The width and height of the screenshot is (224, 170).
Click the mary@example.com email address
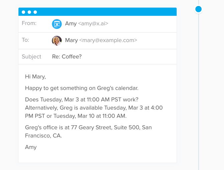pos(108,40)
